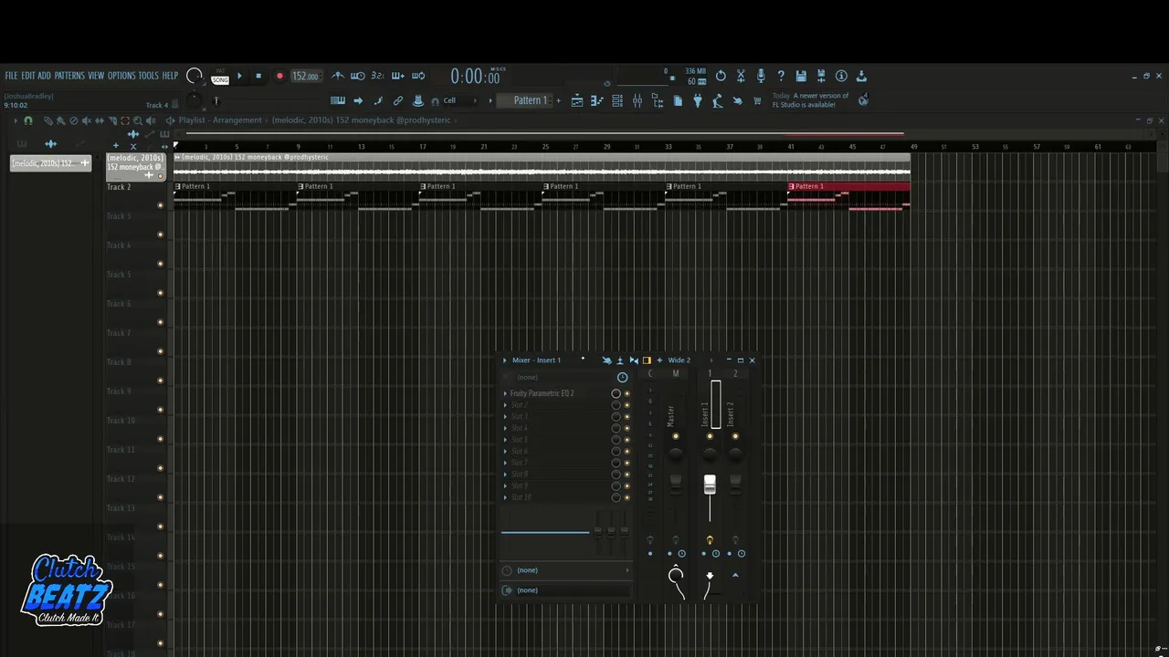
Task: Expand Fruity Parametric EQ 2 slot arrow
Action: [x=506, y=393]
